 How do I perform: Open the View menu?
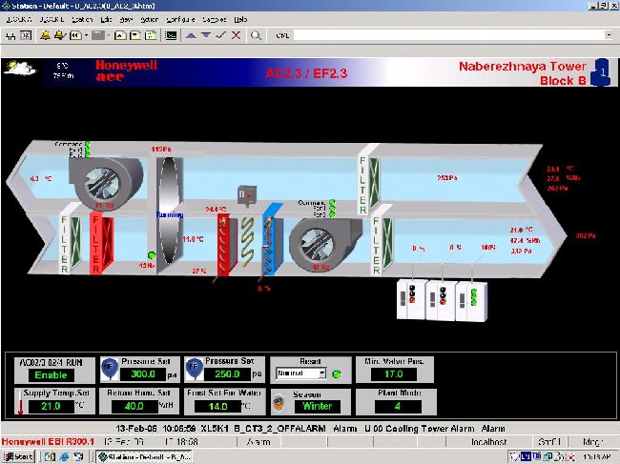coord(126,19)
